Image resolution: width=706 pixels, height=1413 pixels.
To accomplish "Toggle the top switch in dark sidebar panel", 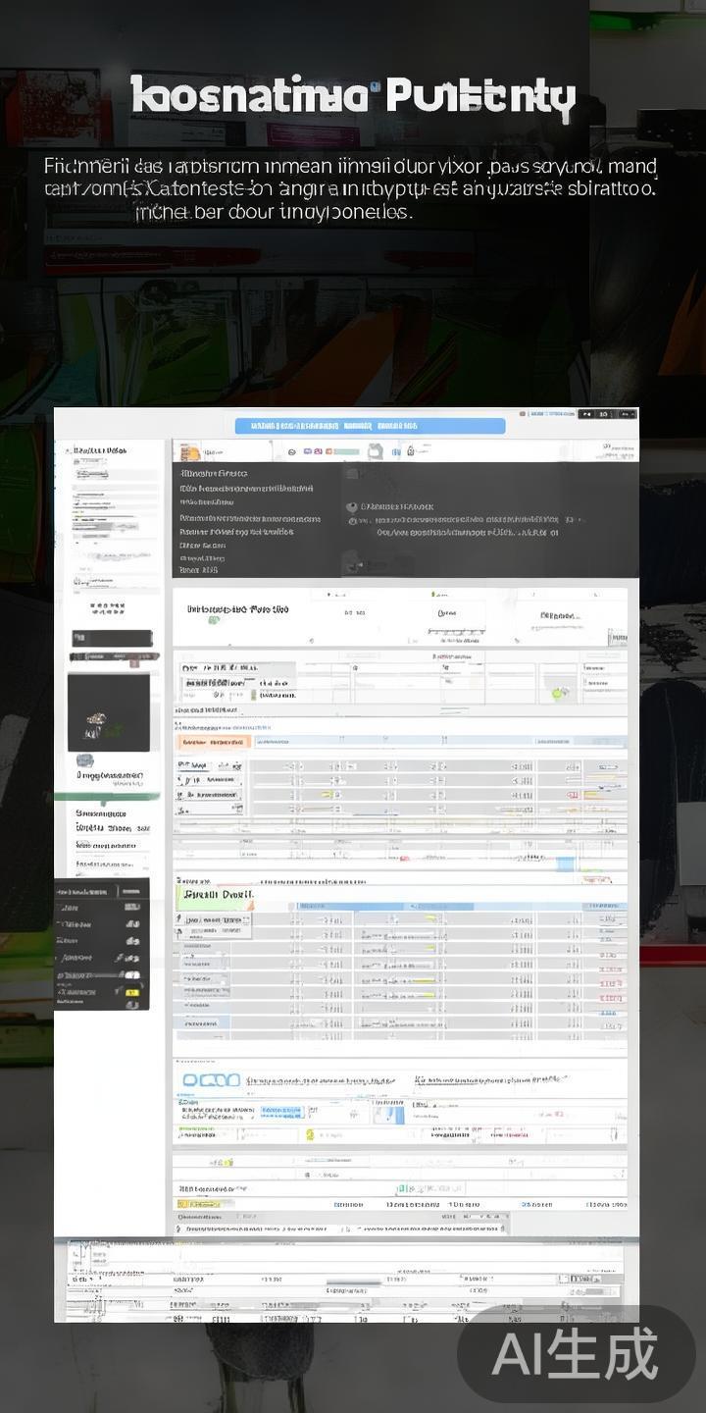I will point(131,909).
